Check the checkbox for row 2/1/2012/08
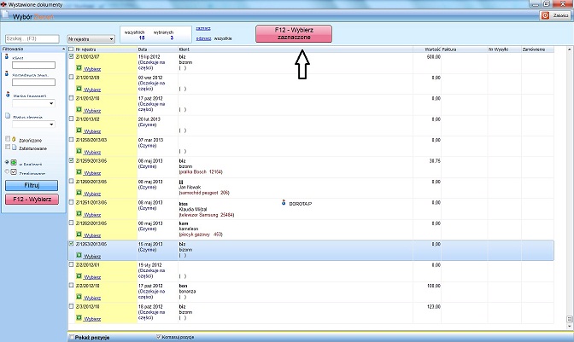 click(x=72, y=77)
